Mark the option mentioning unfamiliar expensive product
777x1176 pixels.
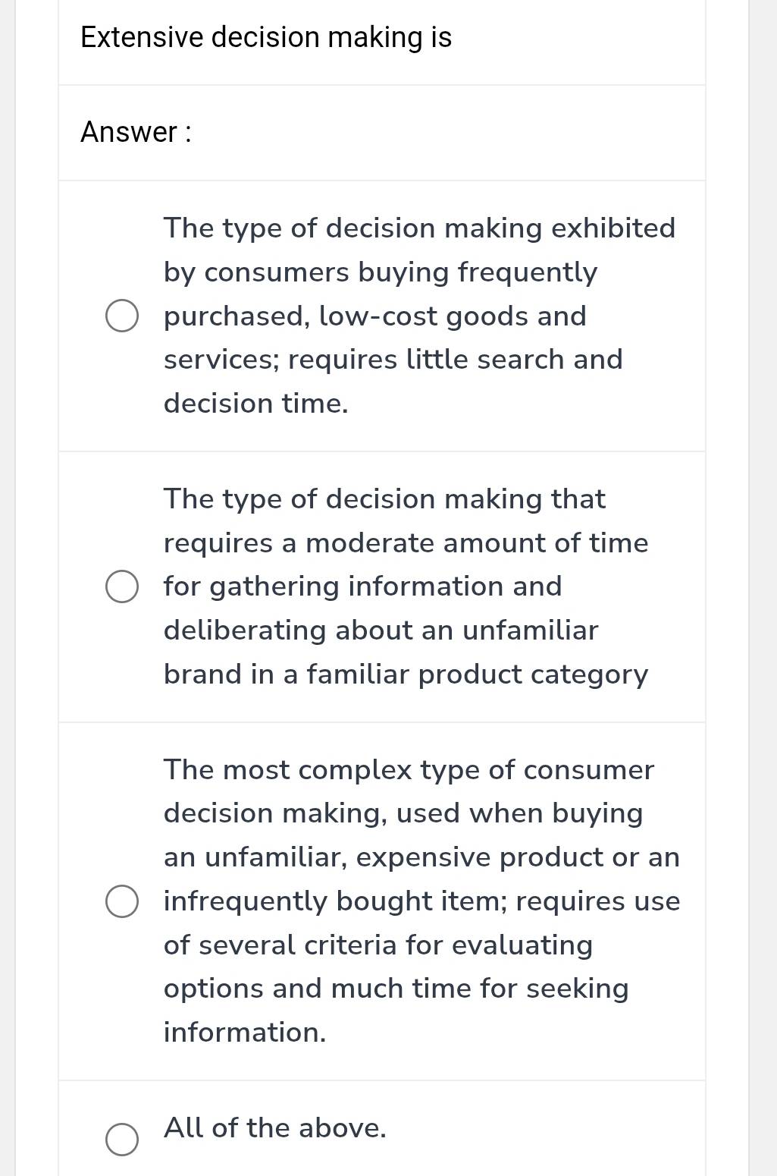(122, 901)
